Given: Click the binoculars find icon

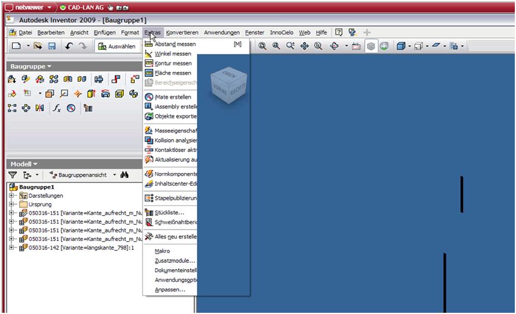Looking at the screenshot, I should click(x=125, y=175).
